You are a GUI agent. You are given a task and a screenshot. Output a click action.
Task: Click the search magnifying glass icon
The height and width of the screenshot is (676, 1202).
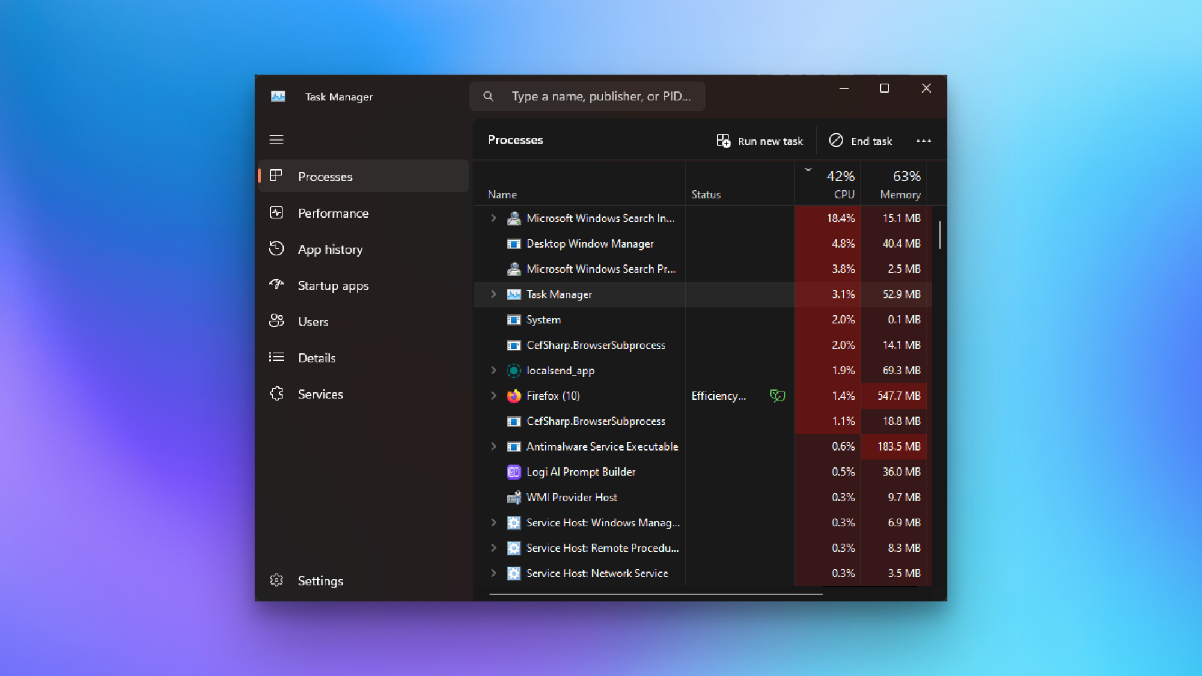pos(488,96)
